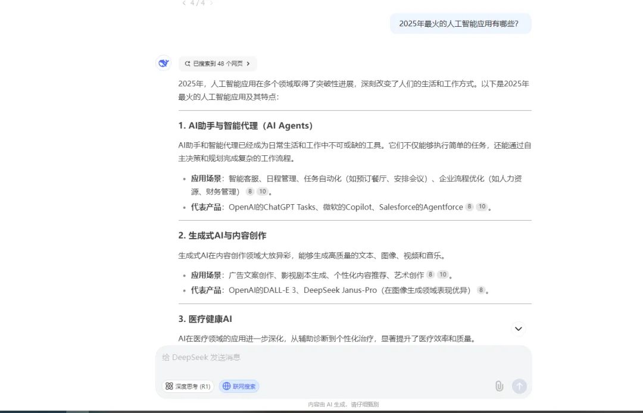The height and width of the screenshot is (413, 643).
Task: Disable the 联网搜索 web search toggle
Action: 238,386
